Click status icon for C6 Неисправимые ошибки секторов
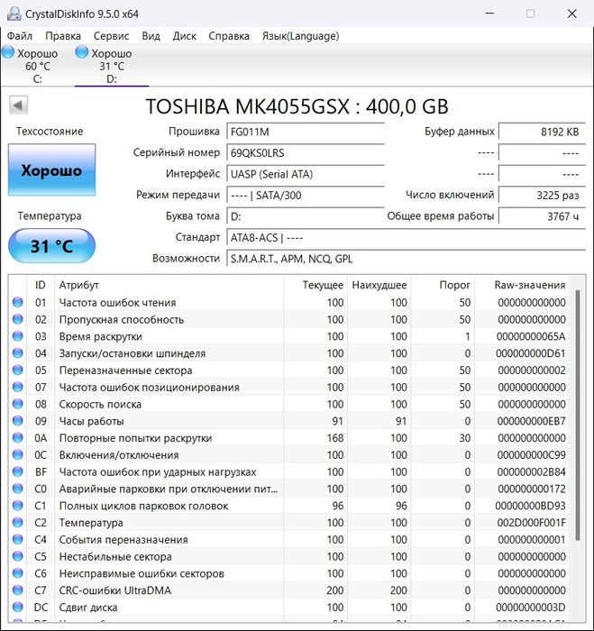The image size is (594, 631). 18,573
